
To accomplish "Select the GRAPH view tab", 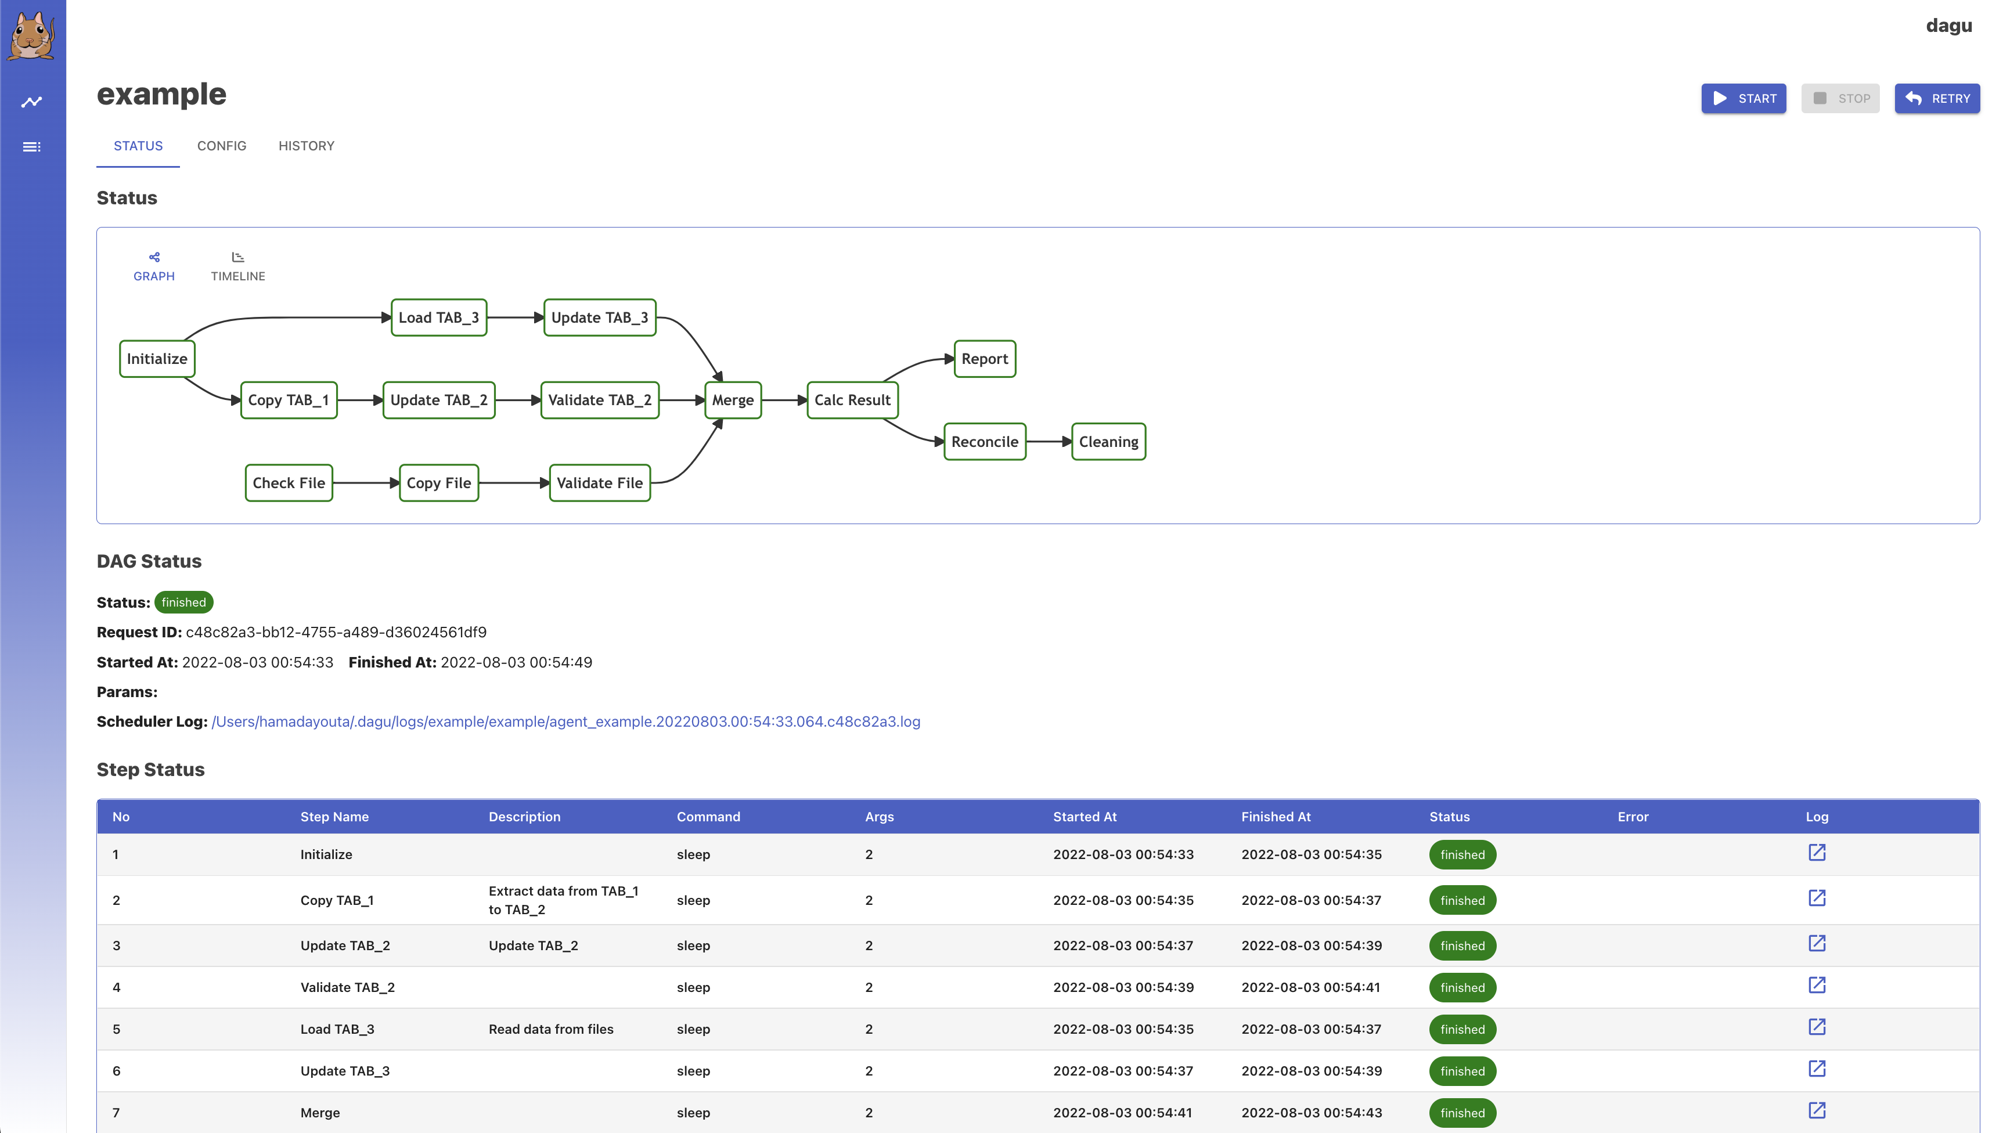I will click(x=154, y=266).
